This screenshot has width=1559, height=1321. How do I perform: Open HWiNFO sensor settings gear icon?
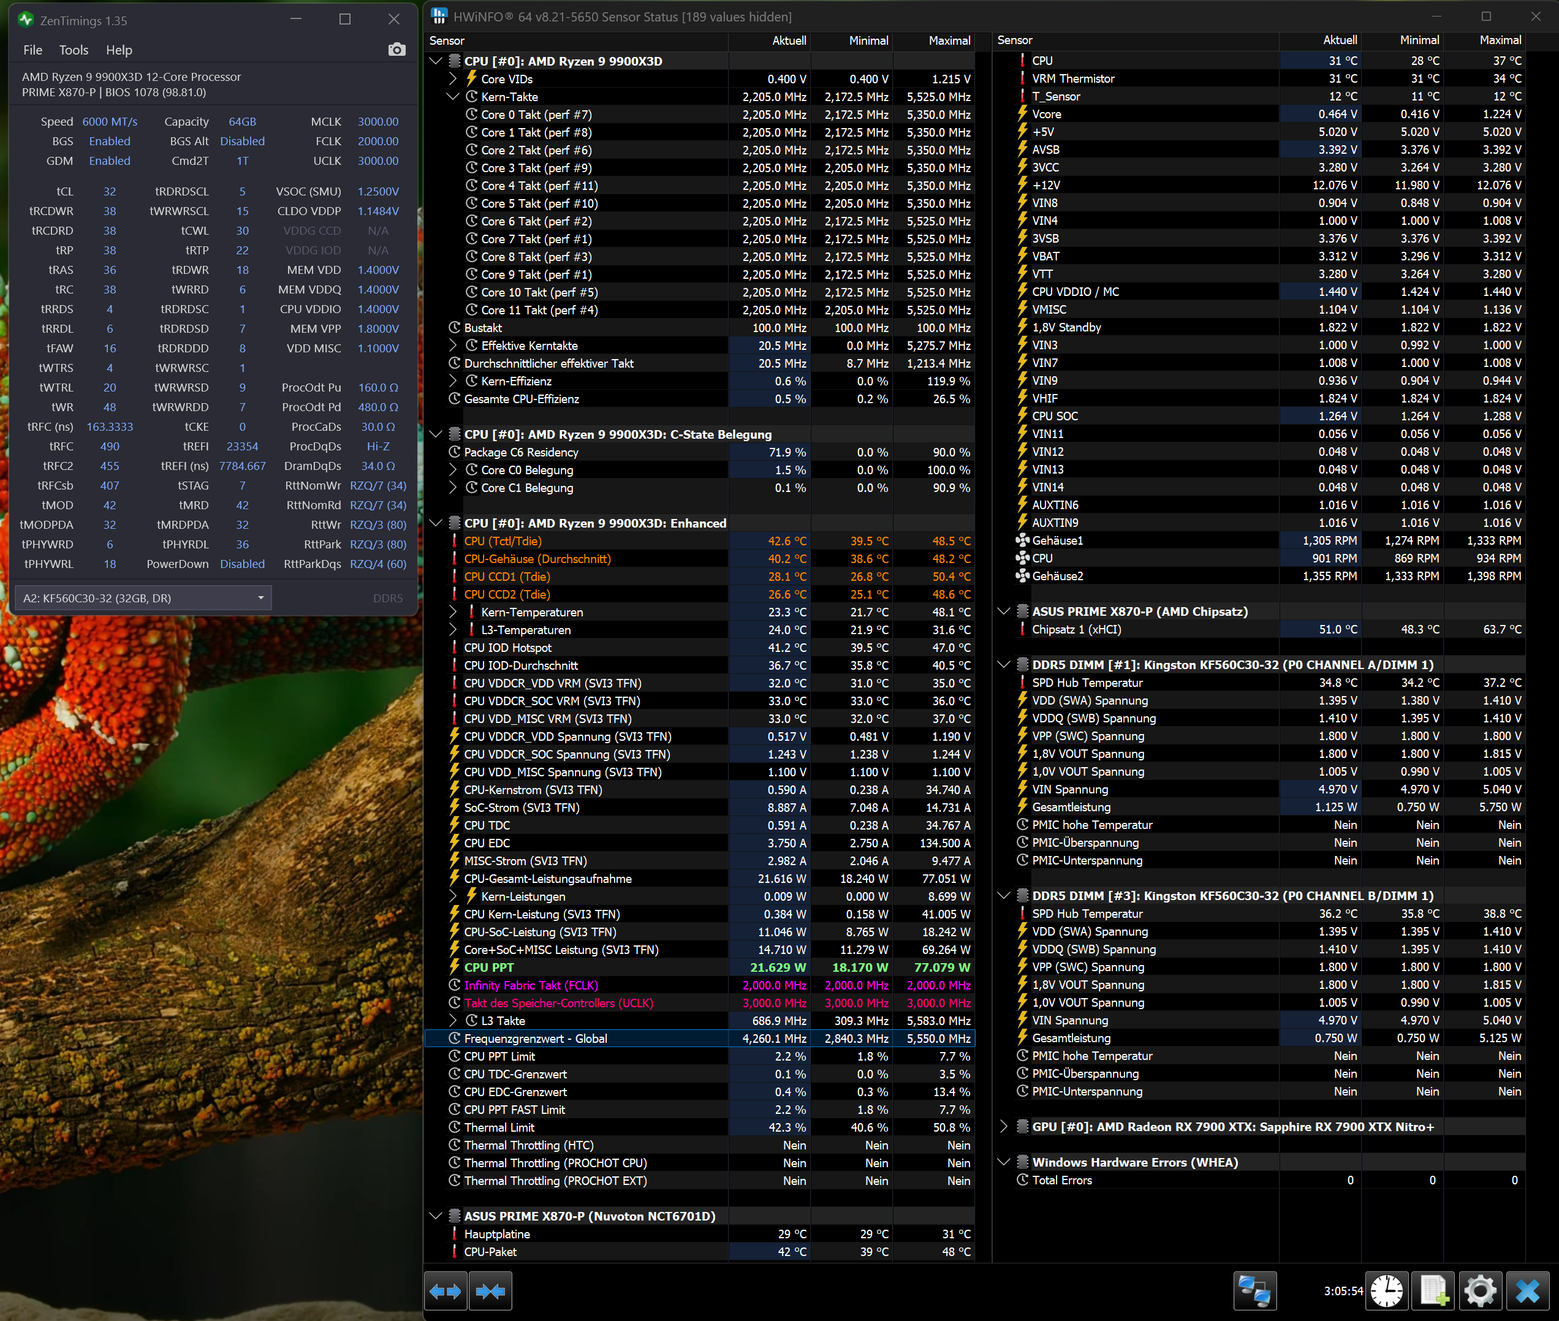tap(1479, 1291)
